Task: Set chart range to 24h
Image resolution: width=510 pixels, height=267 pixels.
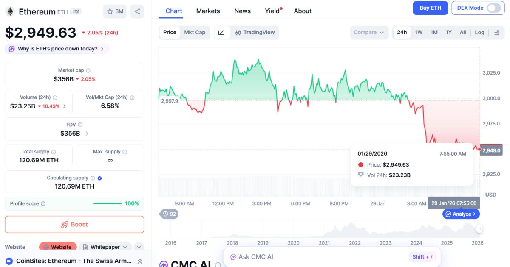Action: tap(402, 33)
